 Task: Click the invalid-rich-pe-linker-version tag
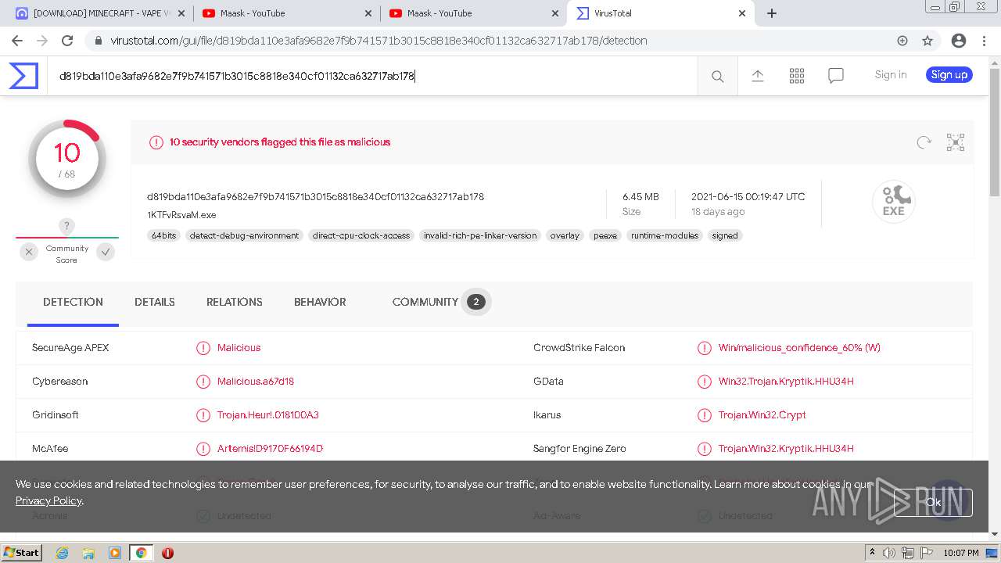[480, 235]
